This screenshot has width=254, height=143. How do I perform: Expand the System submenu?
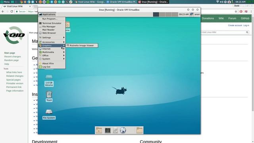pyautogui.click(x=52, y=59)
